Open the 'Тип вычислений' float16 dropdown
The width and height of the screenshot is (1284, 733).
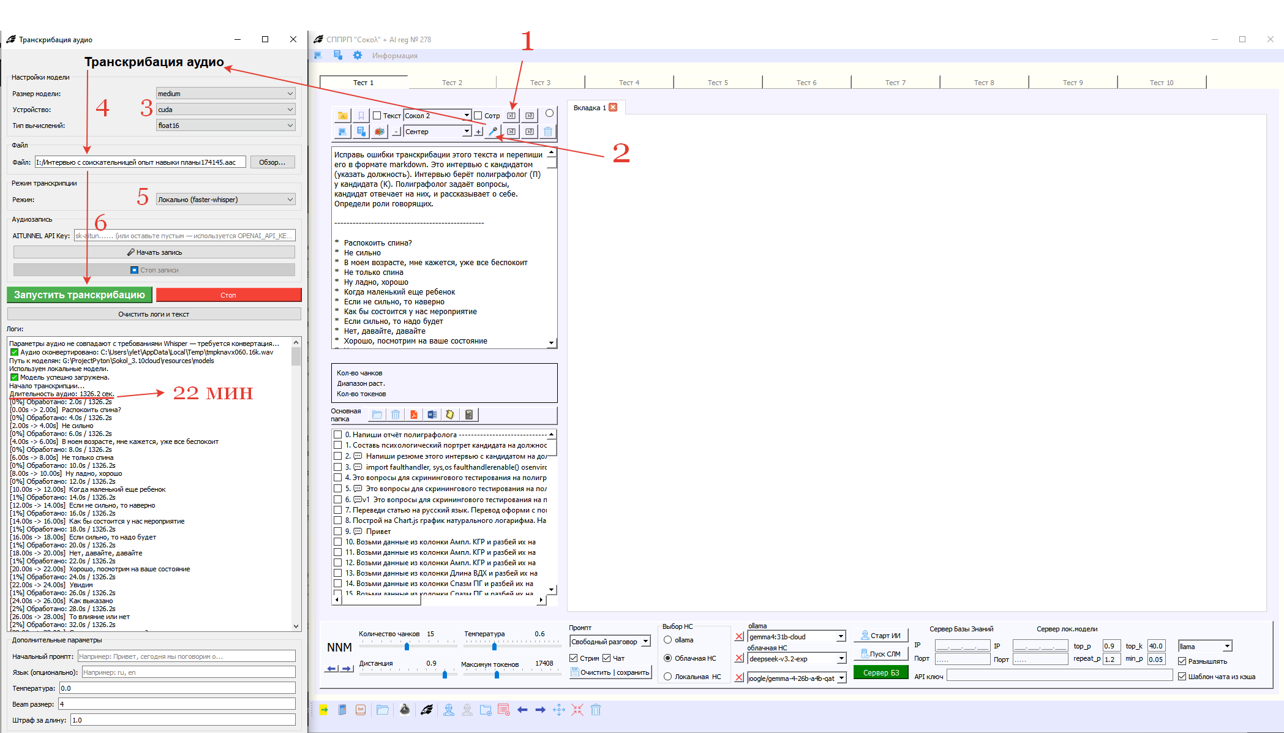(x=226, y=126)
